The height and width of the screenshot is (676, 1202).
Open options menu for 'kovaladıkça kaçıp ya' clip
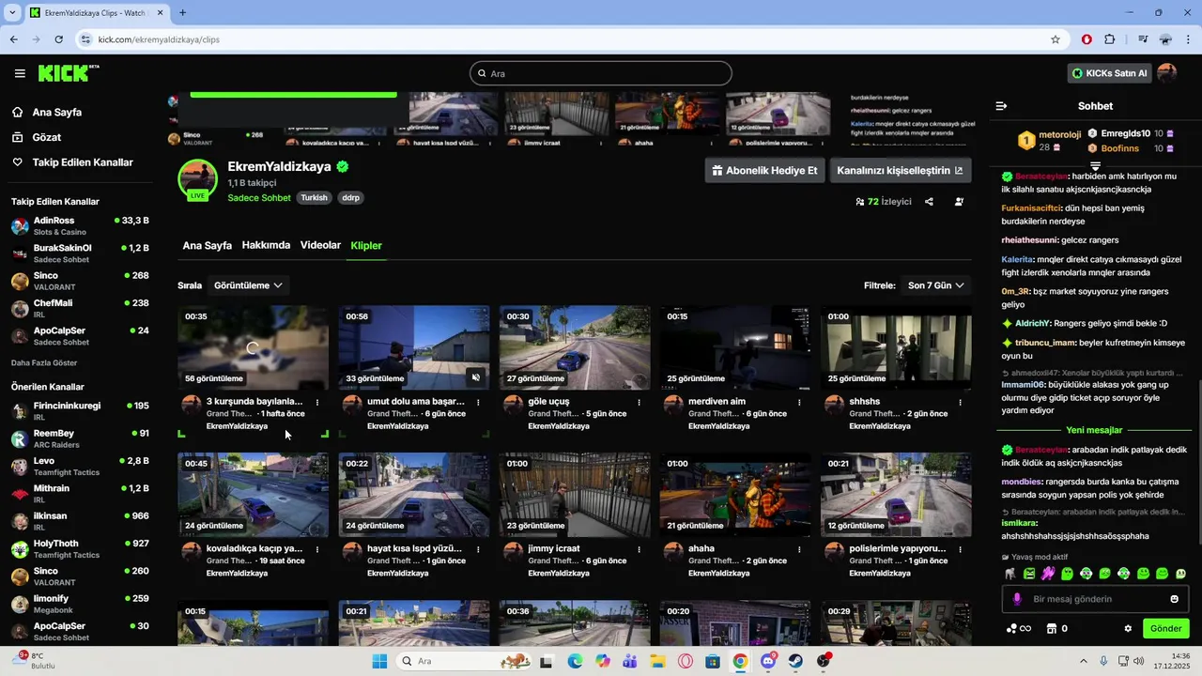coord(317,549)
